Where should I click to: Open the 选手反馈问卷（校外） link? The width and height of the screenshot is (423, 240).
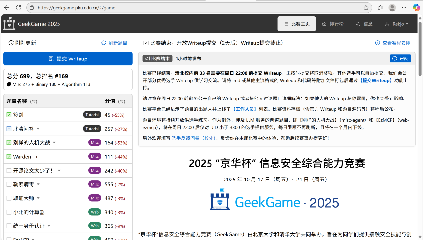click(193, 138)
